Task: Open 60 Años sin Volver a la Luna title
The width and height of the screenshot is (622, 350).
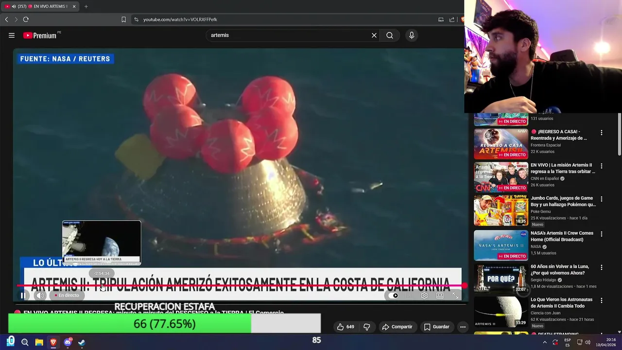Action: click(x=561, y=270)
